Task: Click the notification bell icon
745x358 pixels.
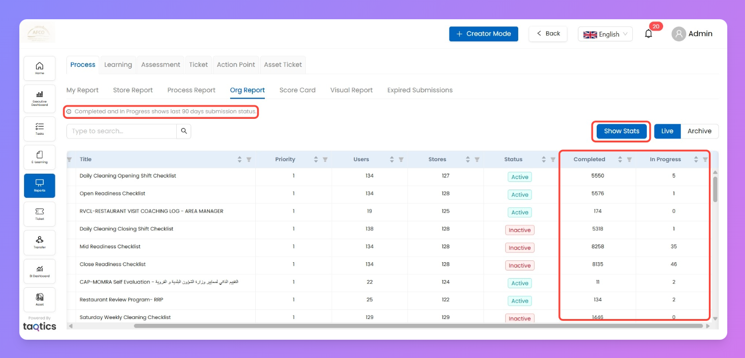Action: point(649,34)
